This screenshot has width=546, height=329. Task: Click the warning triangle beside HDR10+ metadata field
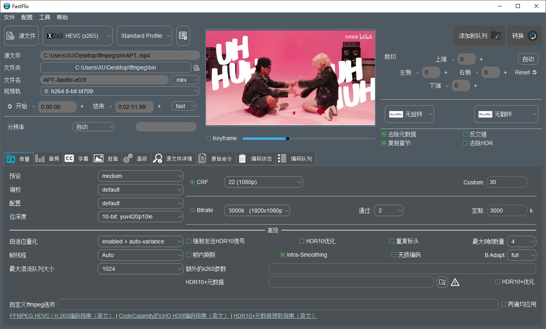[x=455, y=282]
